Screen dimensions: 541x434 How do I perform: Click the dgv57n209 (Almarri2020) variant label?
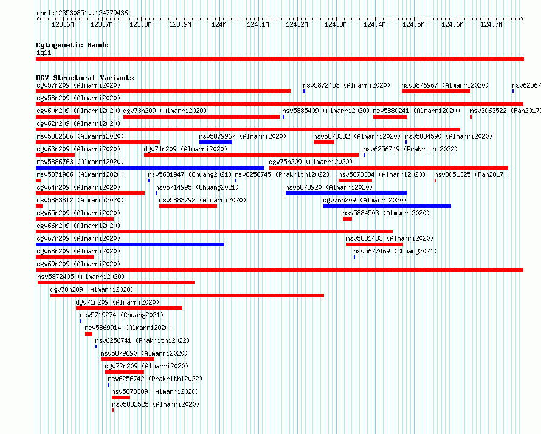pyautogui.click(x=78, y=85)
